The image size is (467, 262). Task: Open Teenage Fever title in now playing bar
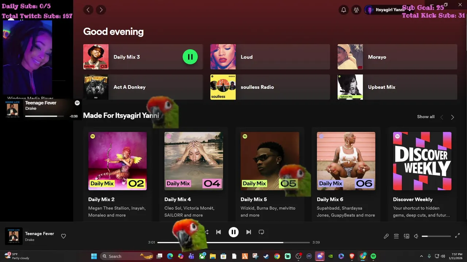(39, 234)
